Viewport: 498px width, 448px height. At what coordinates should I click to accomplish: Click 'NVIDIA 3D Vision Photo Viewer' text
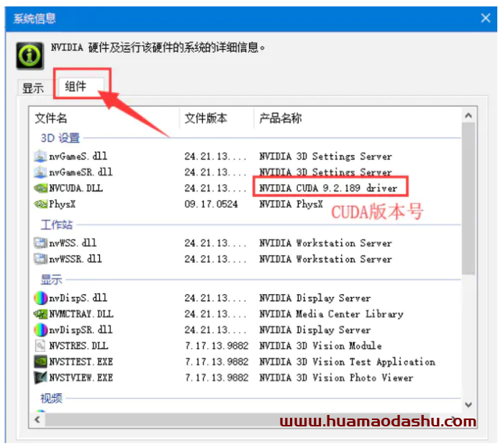click(x=336, y=378)
